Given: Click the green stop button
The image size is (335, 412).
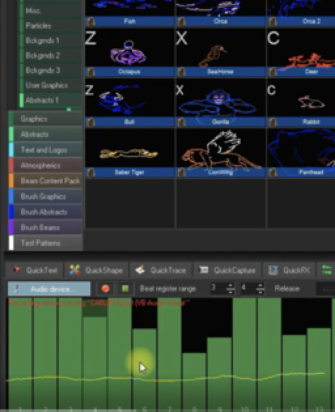Looking at the screenshot, I should [x=125, y=288].
